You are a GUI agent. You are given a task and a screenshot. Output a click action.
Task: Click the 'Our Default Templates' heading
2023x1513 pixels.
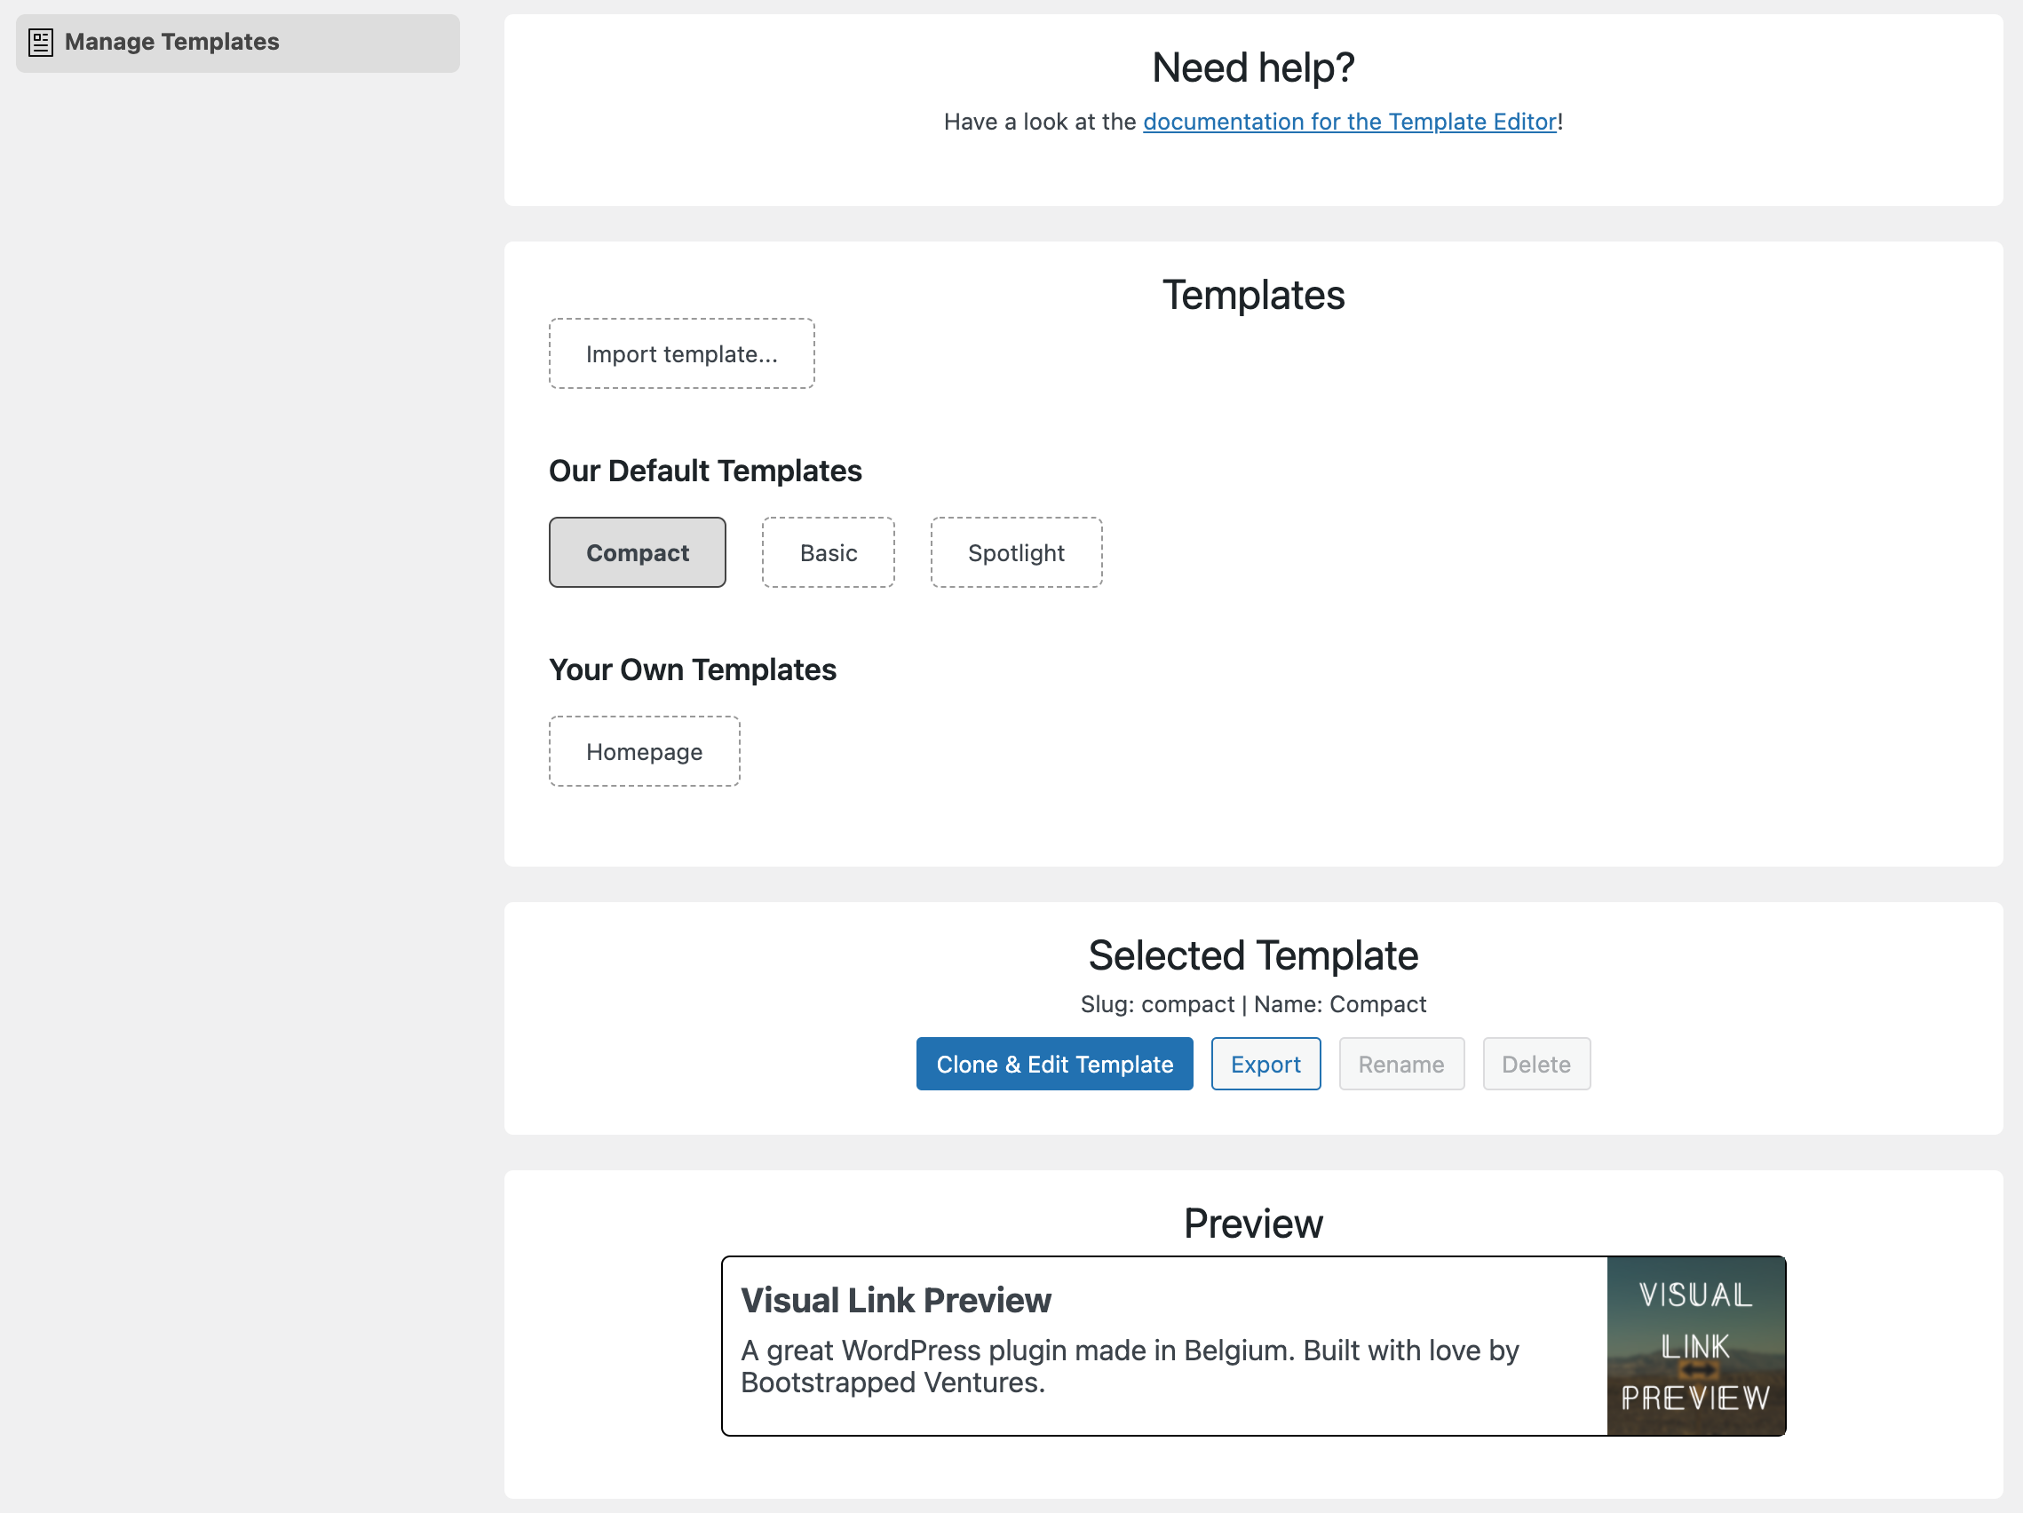[705, 471]
